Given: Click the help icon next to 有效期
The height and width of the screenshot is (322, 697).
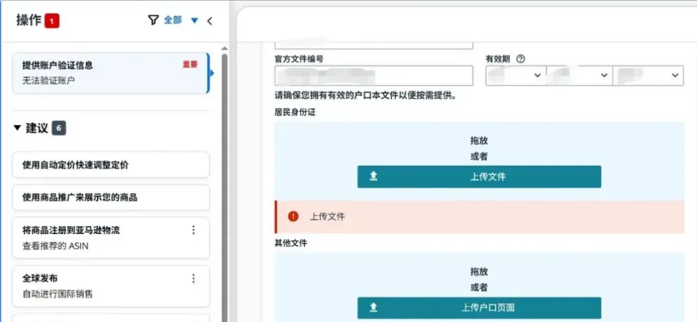Looking at the screenshot, I should pyautogui.click(x=520, y=58).
